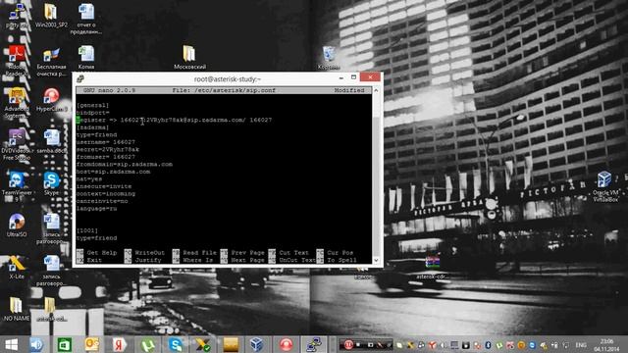Place cursor on the [general] line
Screen dimensions: 628x353
point(92,105)
